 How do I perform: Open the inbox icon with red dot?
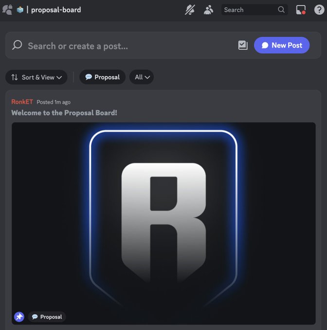coord(301,10)
